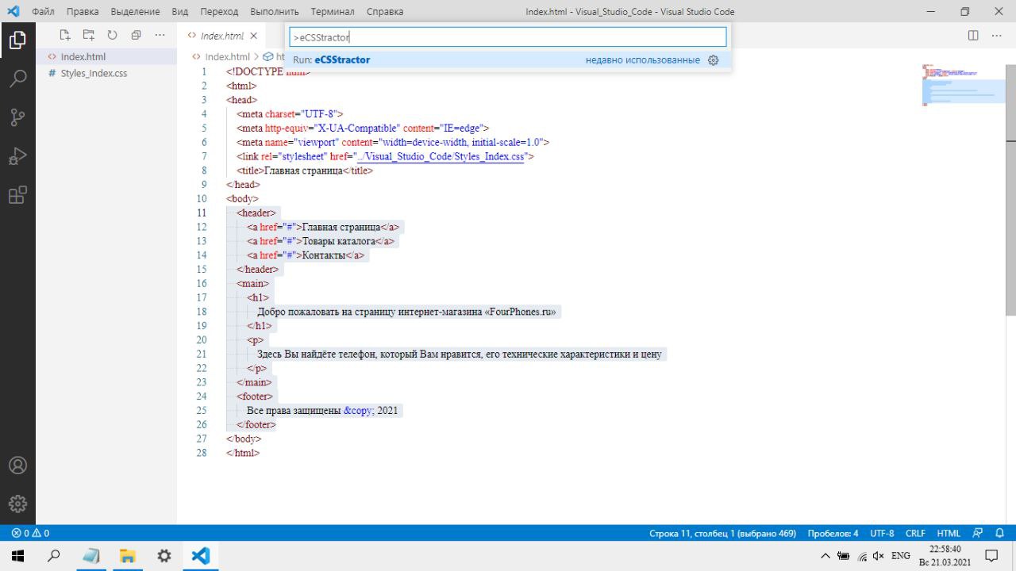The height and width of the screenshot is (571, 1016).
Task: Run the eCSStractor command from the list
Action: tap(508, 60)
